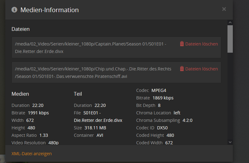Click the Chip.und.Chap file path text
249x163 pixels.
[93, 73]
